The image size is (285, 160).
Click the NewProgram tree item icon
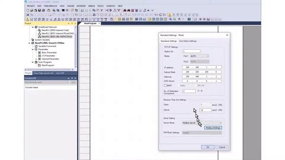(39, 65)
